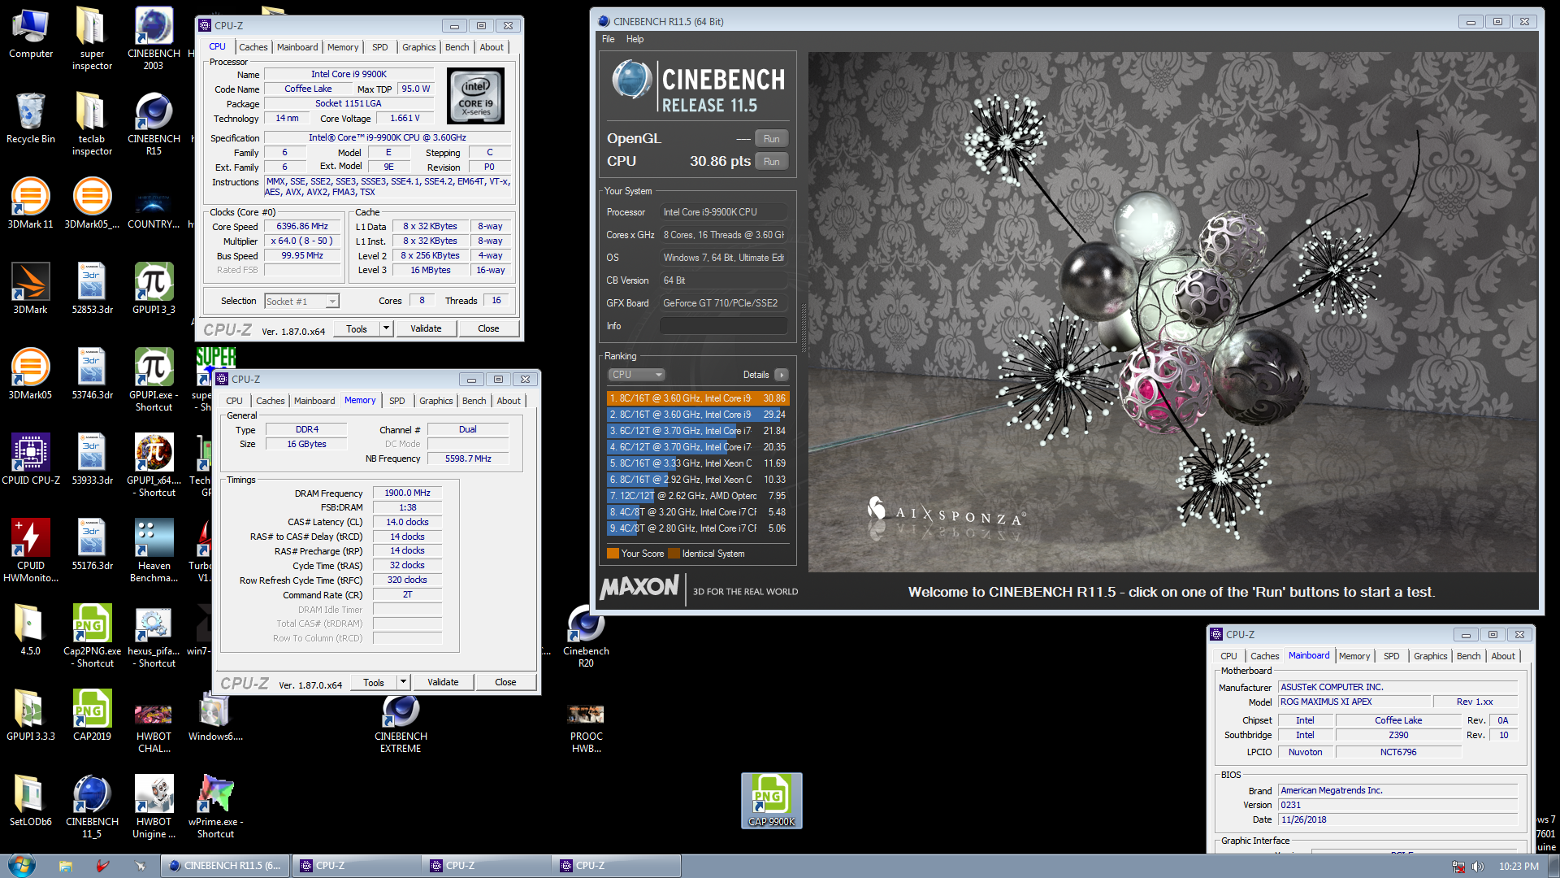Image resolution: width=1560 pixels, height=878 pixels.
Task: Launch the GPUPI3_3 desktop icon
Action: (x=154, y=289)
